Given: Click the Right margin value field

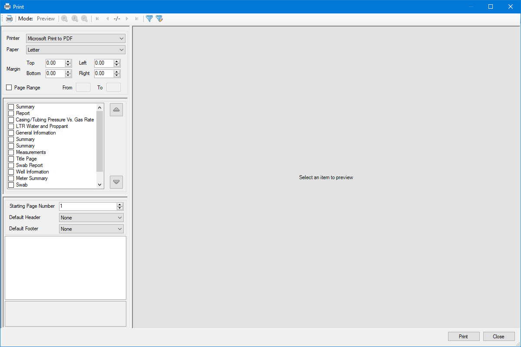Looking at the screenshot, I should tap(104, 73).
